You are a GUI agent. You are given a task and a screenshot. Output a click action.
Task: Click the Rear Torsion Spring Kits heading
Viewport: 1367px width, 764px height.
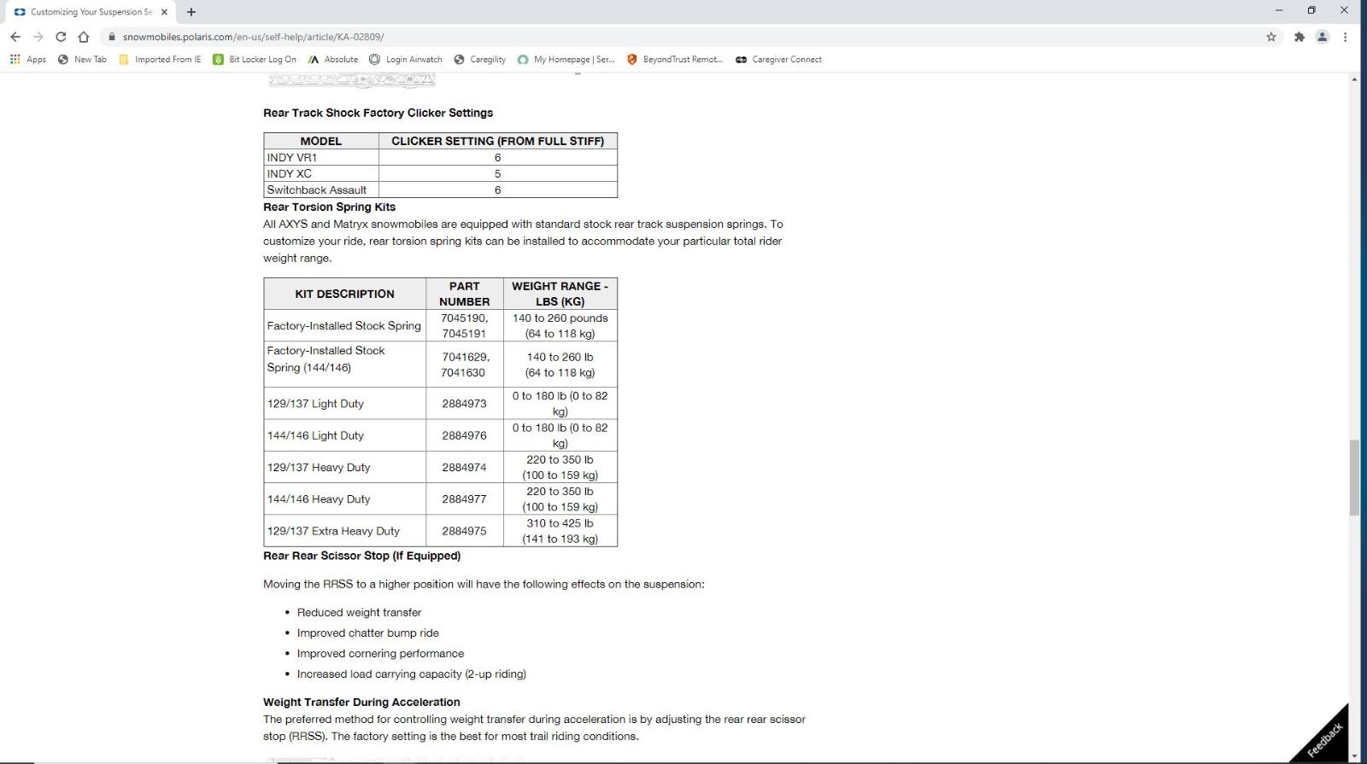(x=330, y=207)
